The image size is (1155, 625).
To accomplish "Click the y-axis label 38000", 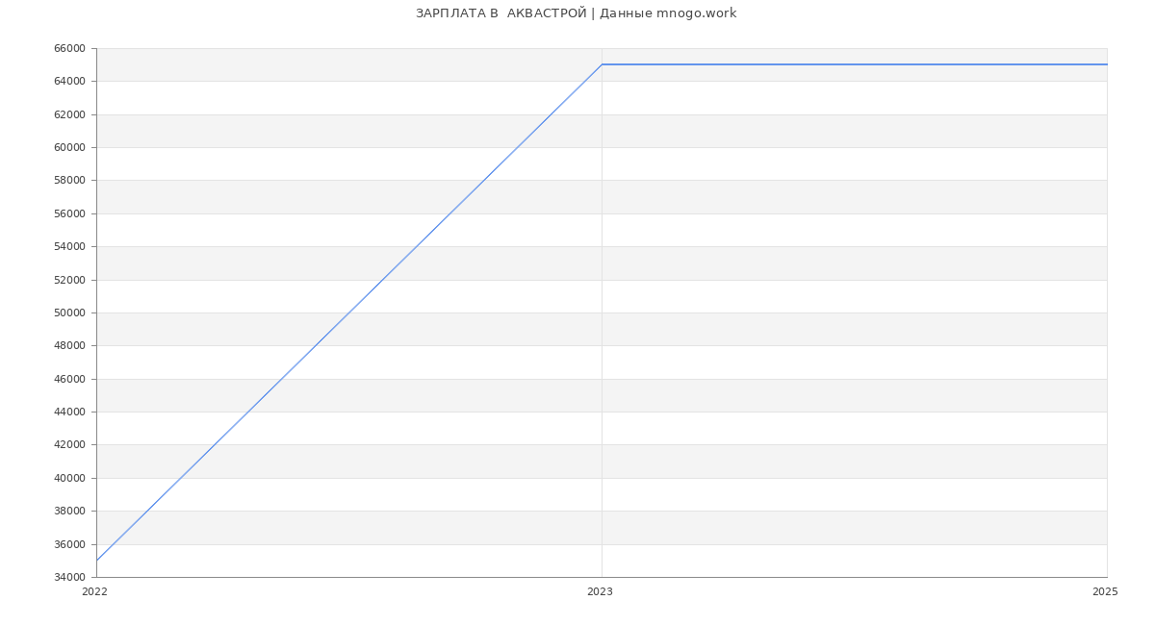I will coord(69,511).
